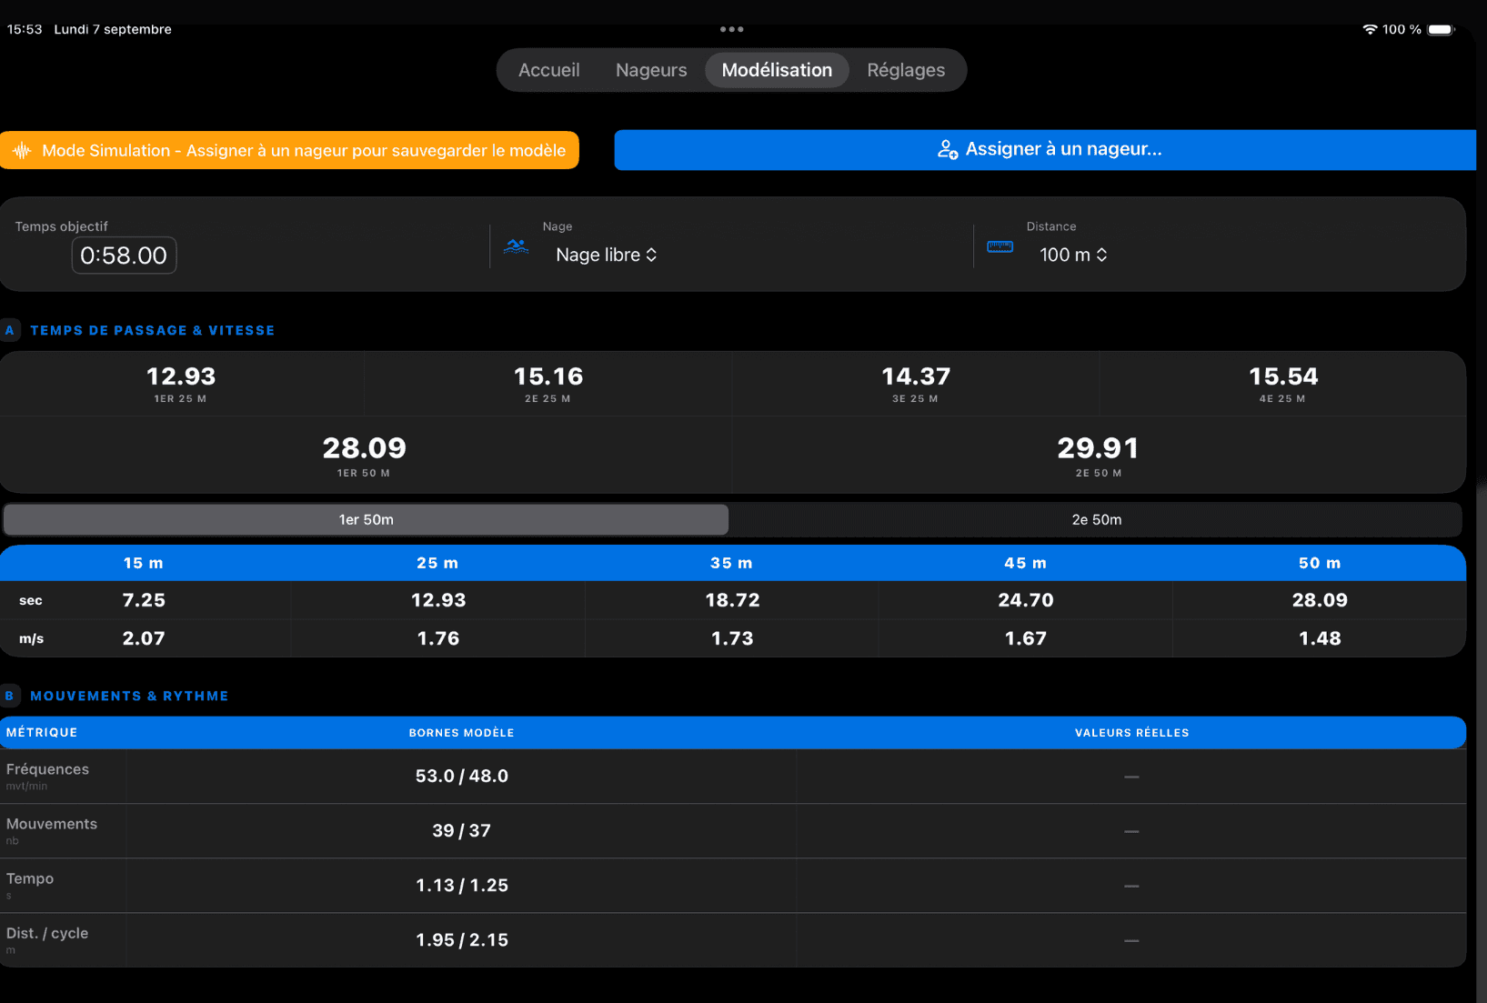Tap the battery status icon
Viewport: 1487px width, 1003px height.
coord(1441,29)
